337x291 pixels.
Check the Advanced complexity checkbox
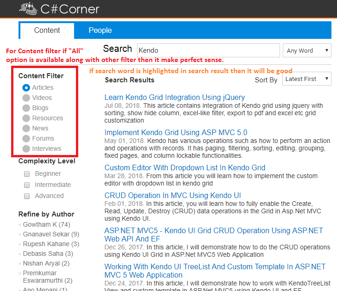pos(27,196)
